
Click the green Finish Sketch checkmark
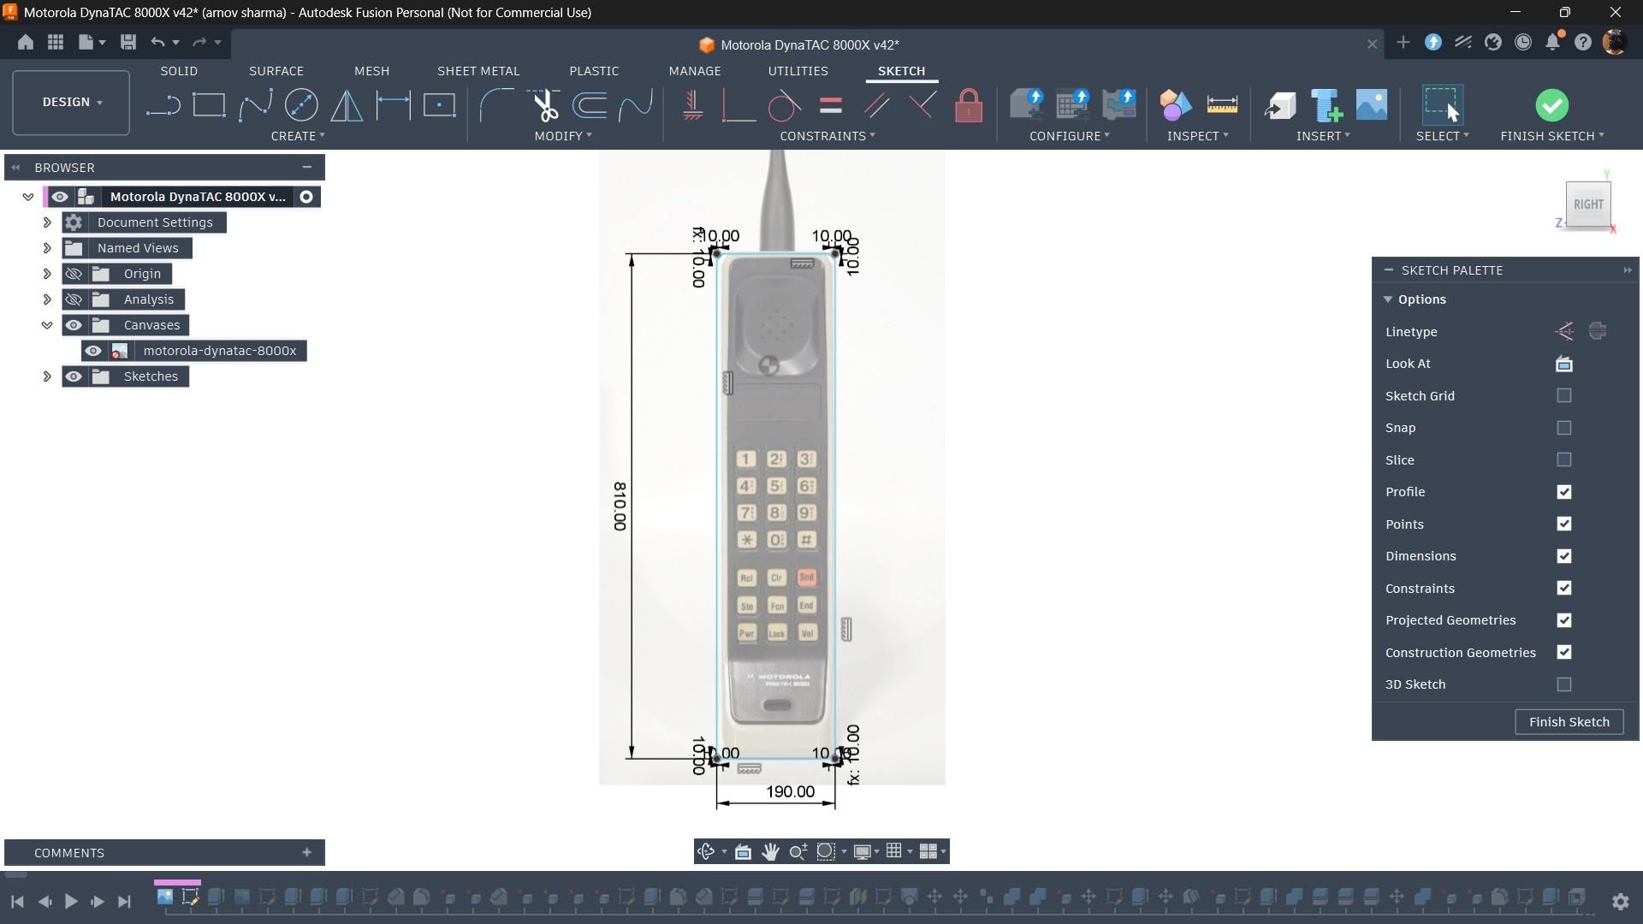pos(1552,105)
